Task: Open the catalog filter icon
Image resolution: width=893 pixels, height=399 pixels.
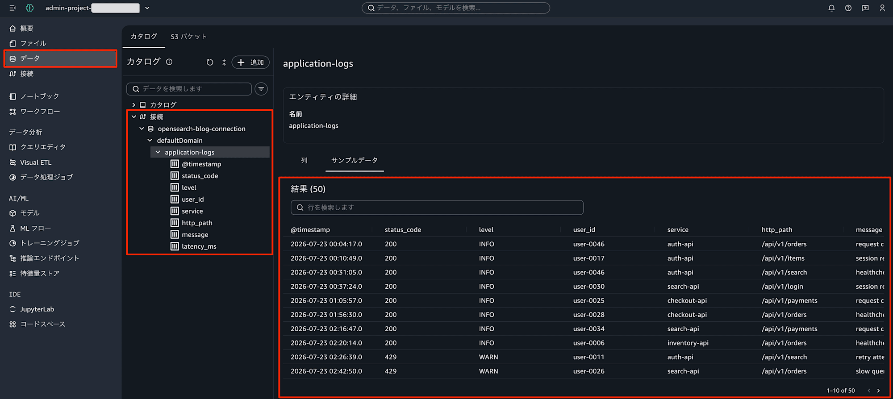Action: point(261,89)
